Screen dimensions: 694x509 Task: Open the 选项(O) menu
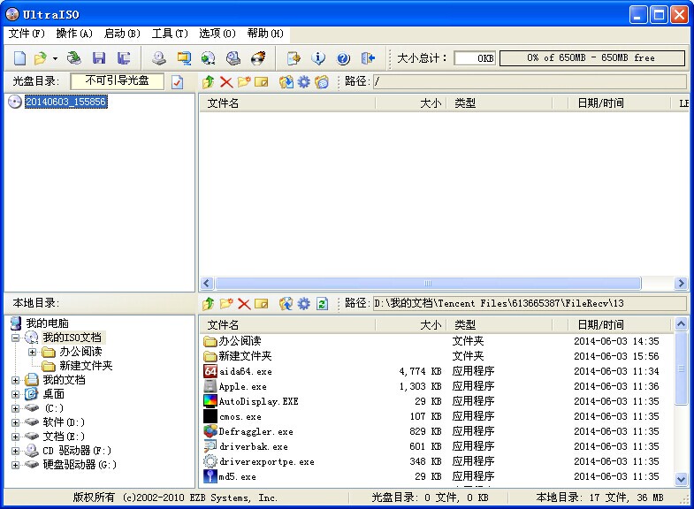pos(217,34)
